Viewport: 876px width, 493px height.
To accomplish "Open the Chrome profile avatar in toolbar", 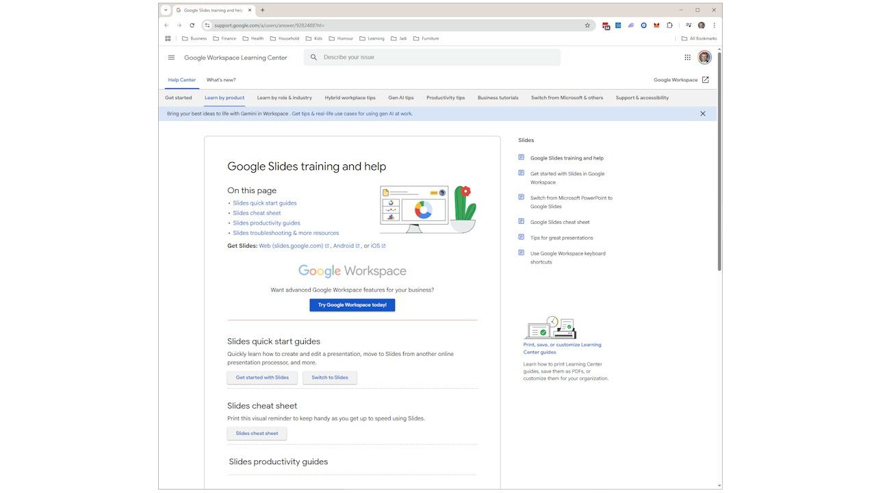I will 701,25.
